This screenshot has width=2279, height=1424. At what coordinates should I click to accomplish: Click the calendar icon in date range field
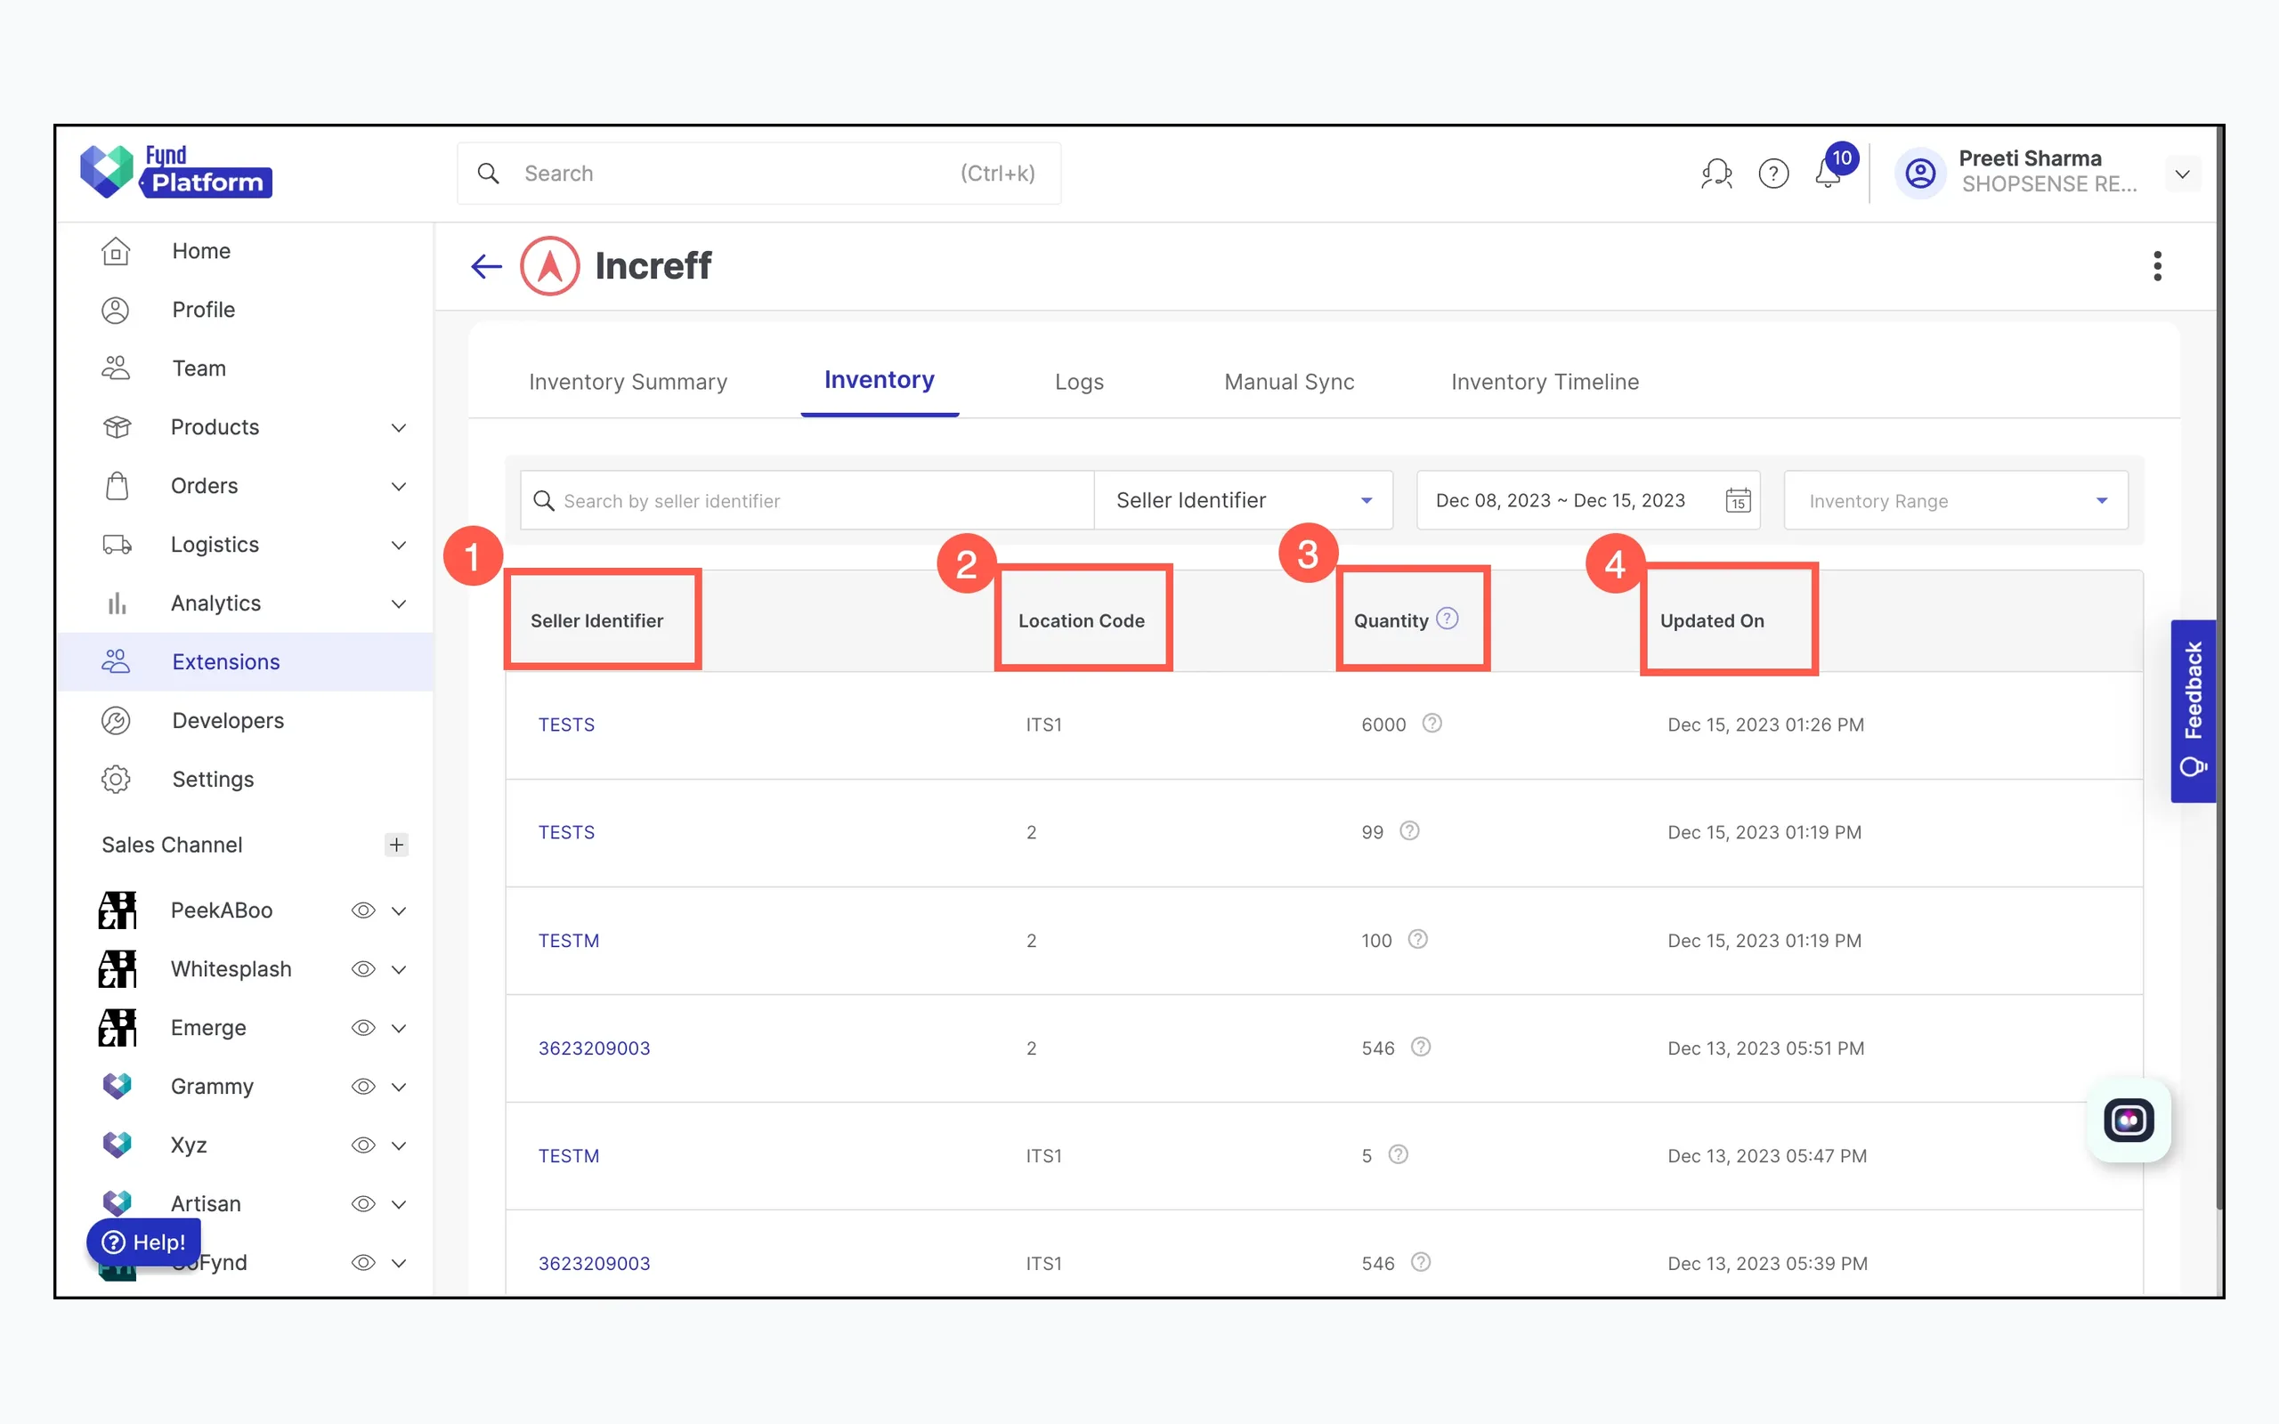(1738, 500)
